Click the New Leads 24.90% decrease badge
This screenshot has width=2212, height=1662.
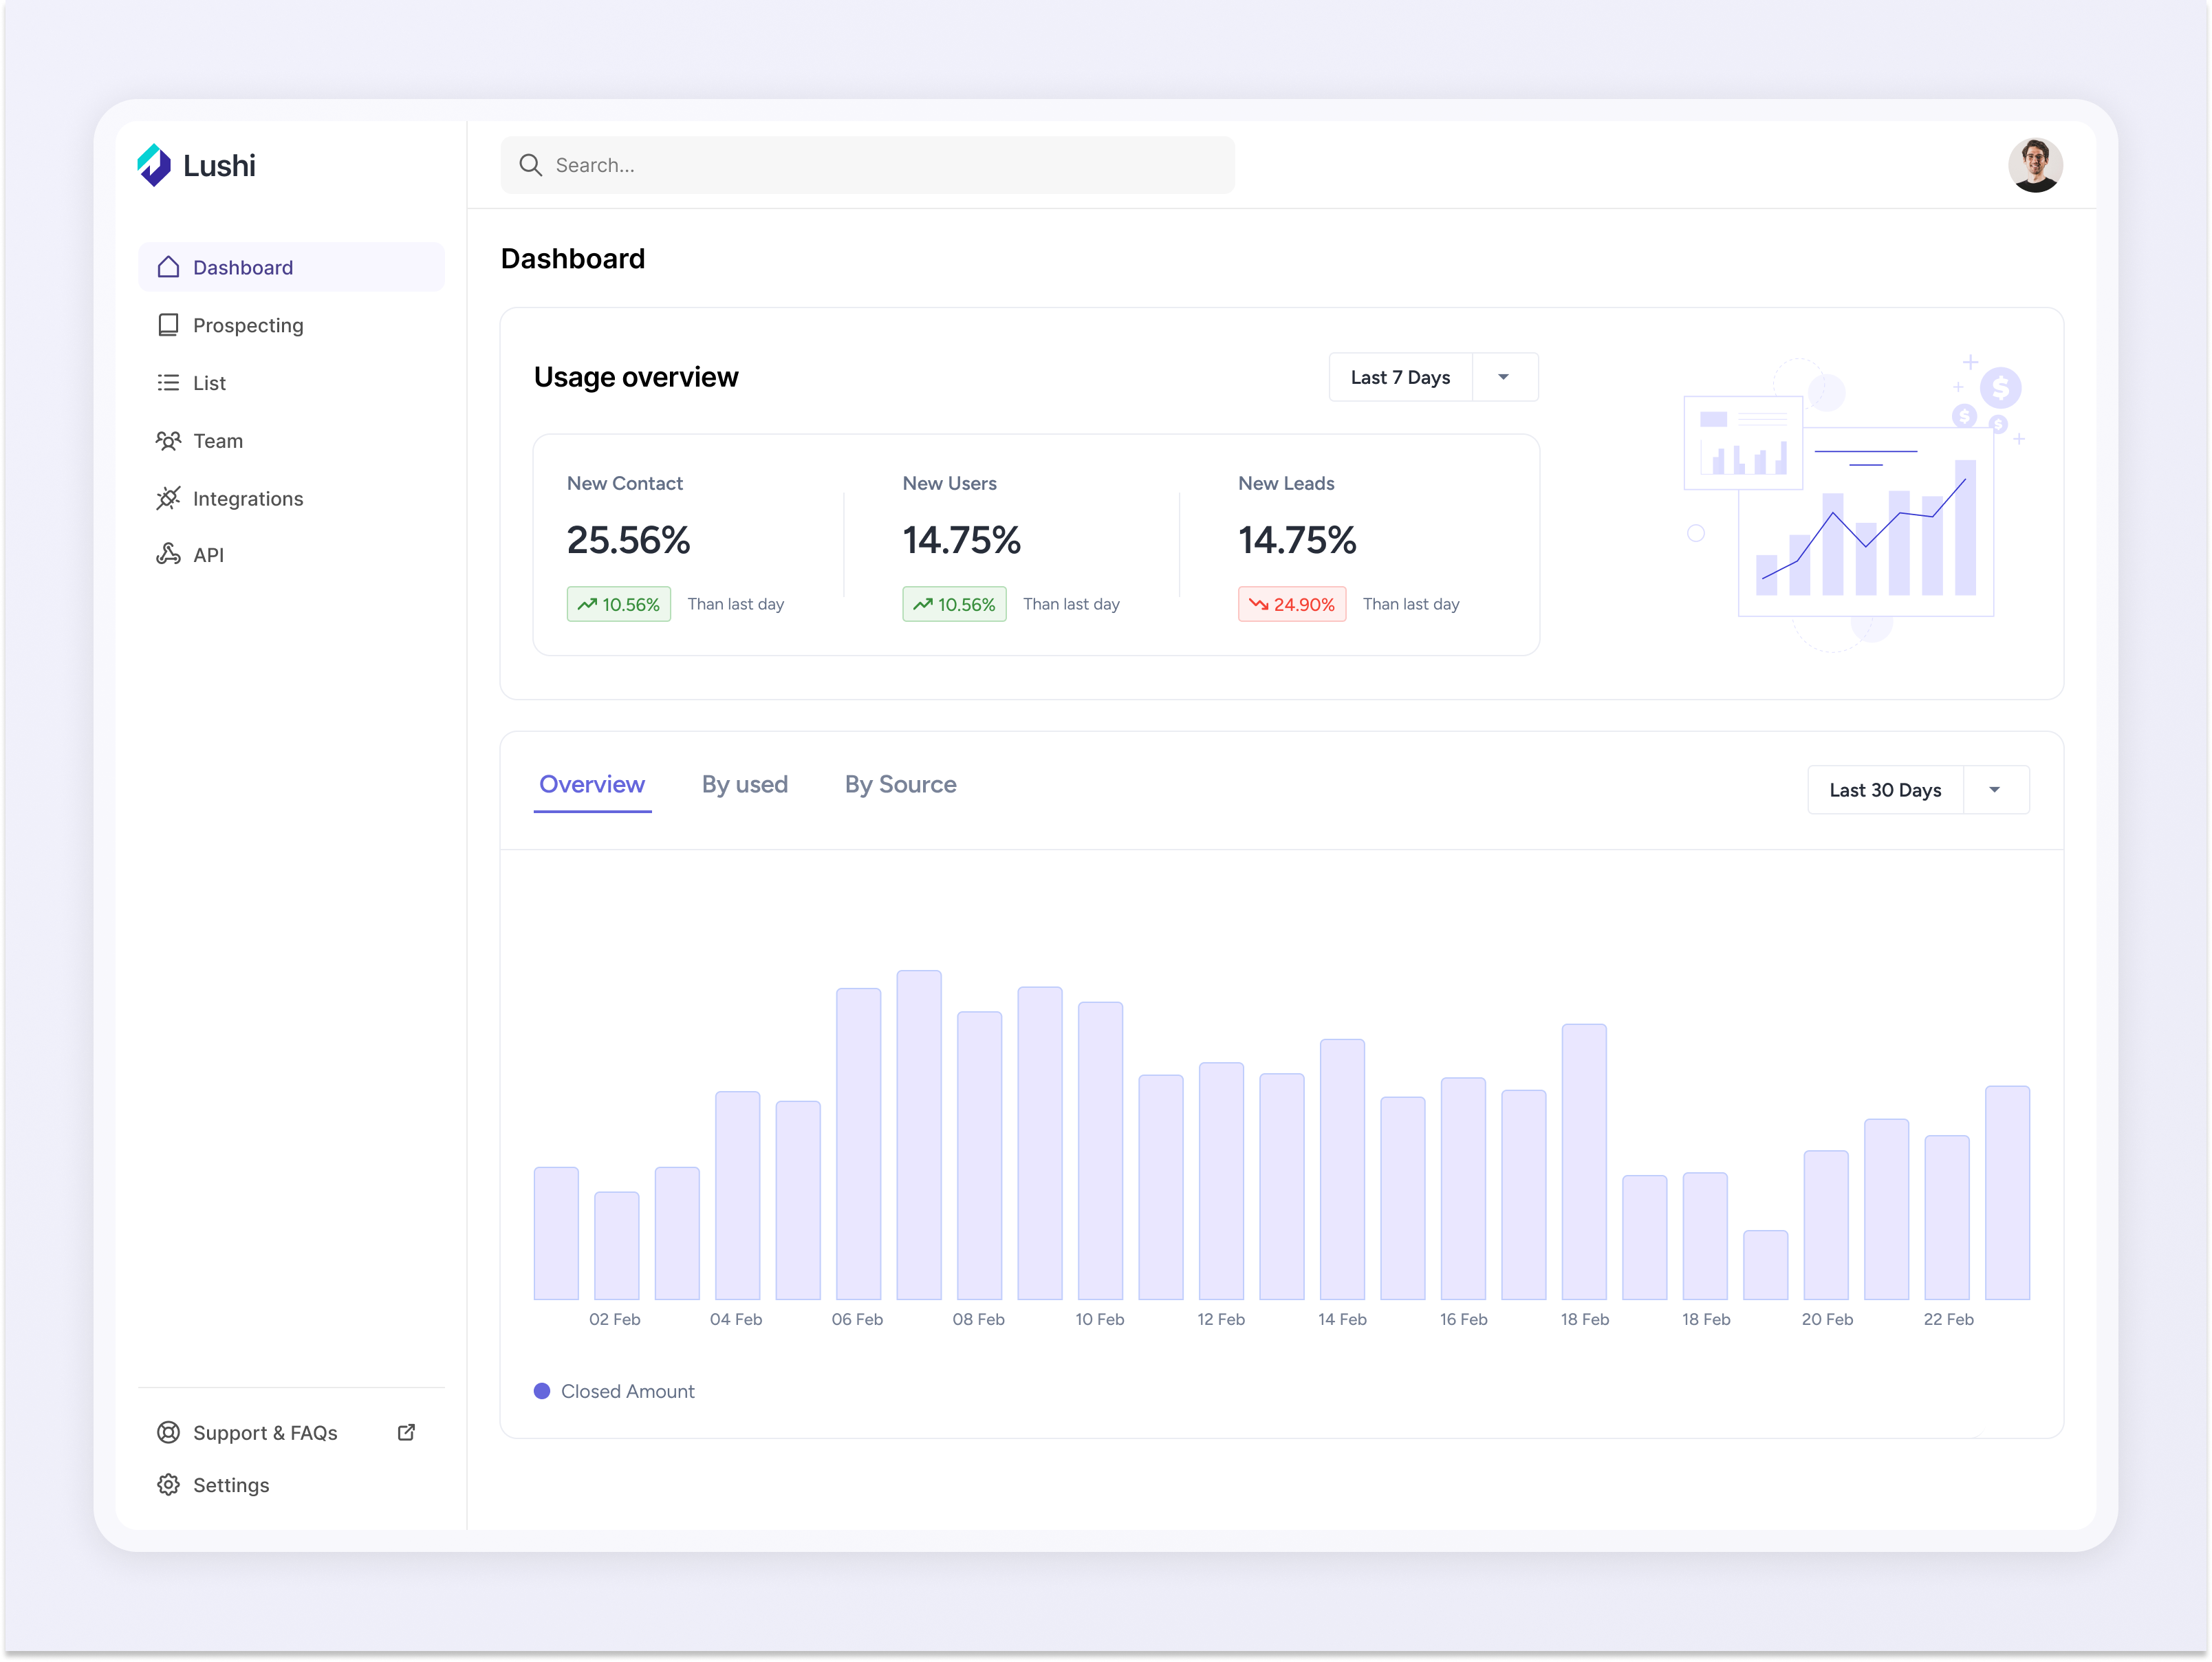tap(1291, 603)
